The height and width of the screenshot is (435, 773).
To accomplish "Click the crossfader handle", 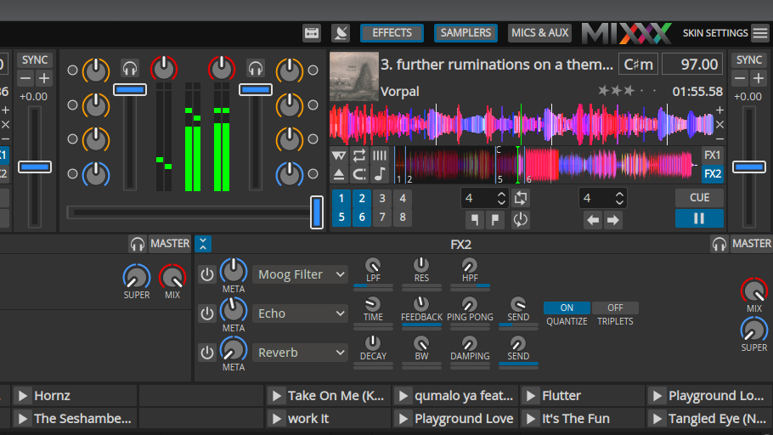I will [x=317, y=212].
